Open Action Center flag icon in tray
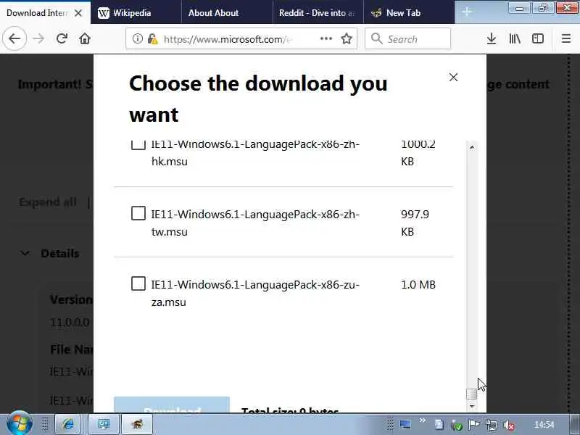 point(474,425)
